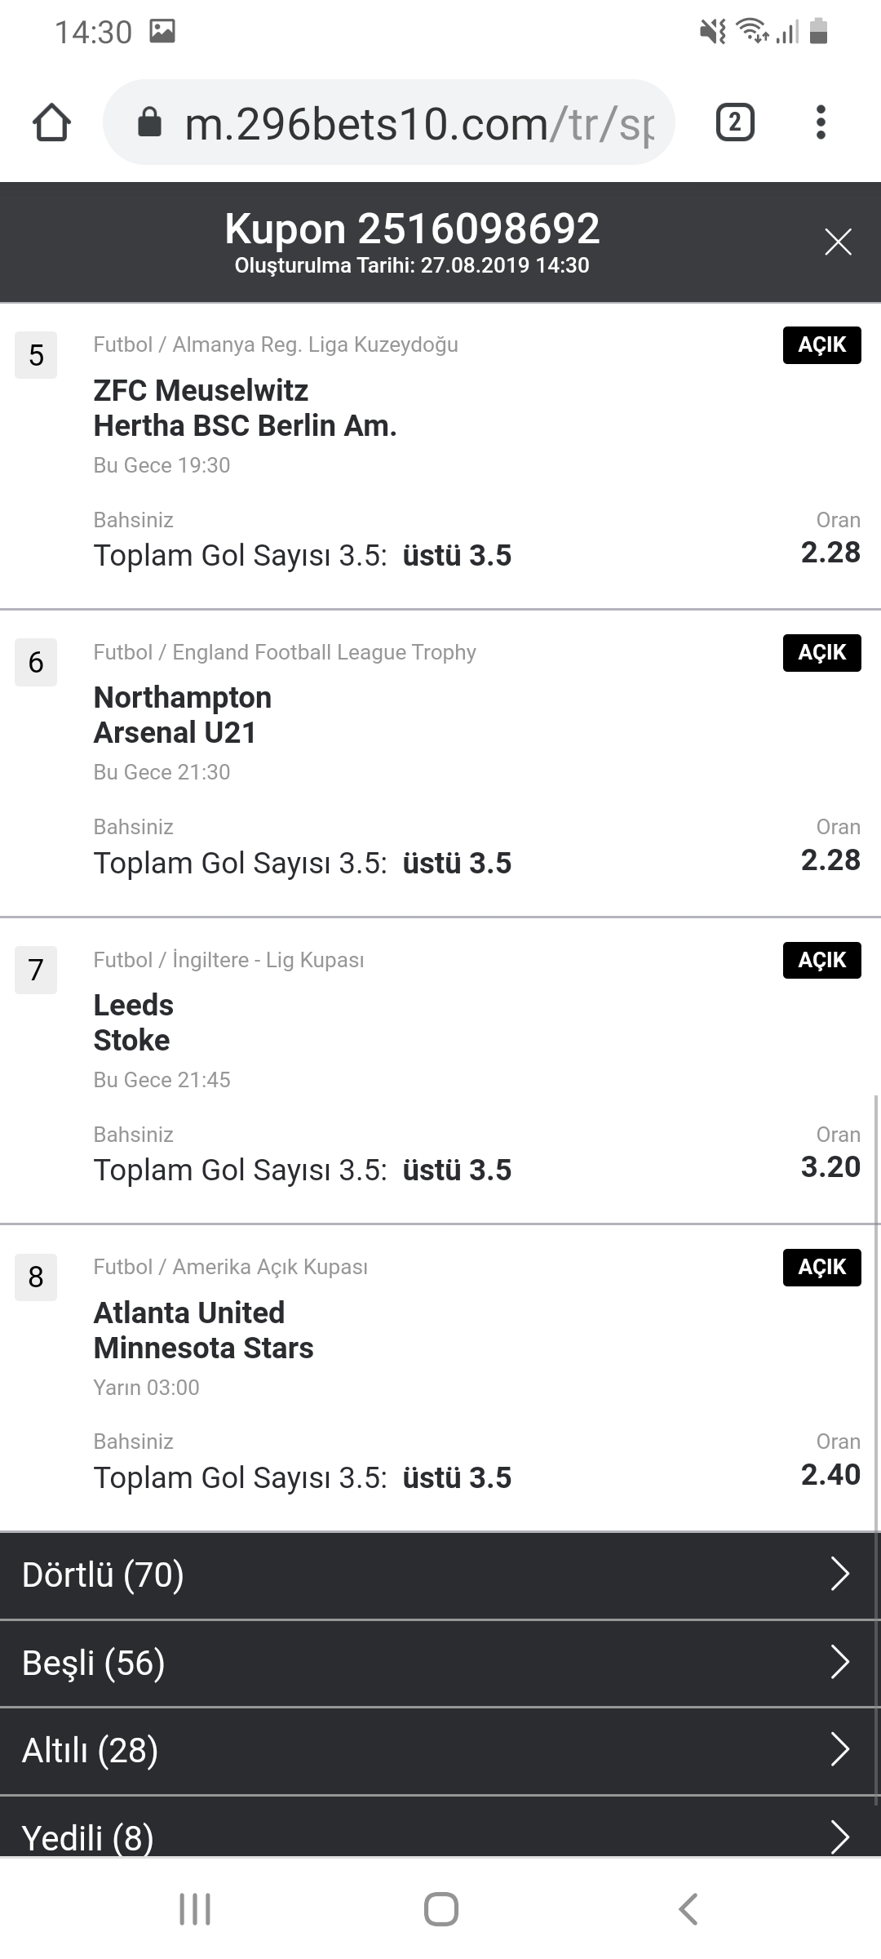The image size is (881, 1959).
Task: Tap the AÇIK badge for ZFC Meuselwitz
Action: pos(821,345)
